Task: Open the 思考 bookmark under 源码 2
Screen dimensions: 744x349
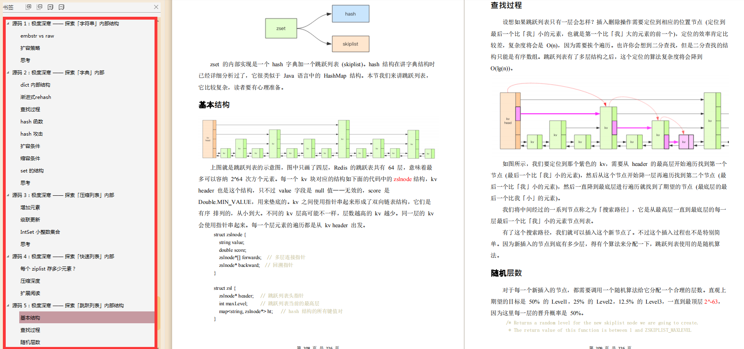Action: point(25,183)
